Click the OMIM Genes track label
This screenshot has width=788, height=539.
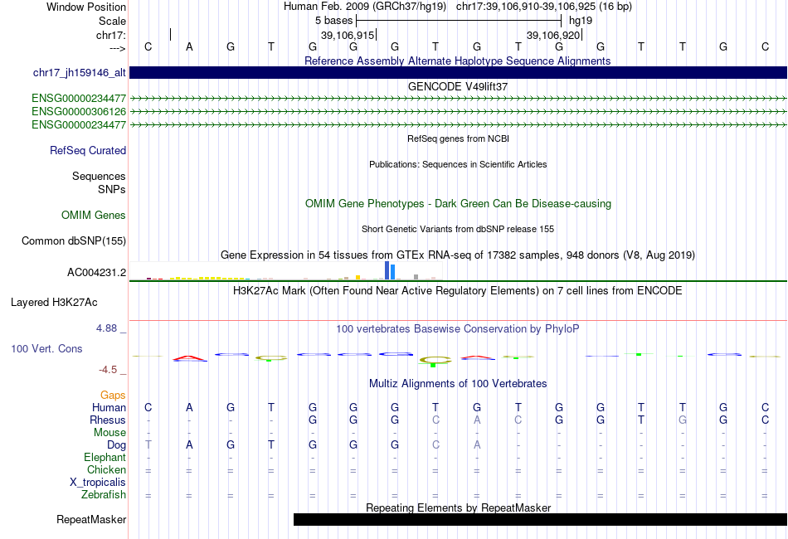tap(94, 215)
